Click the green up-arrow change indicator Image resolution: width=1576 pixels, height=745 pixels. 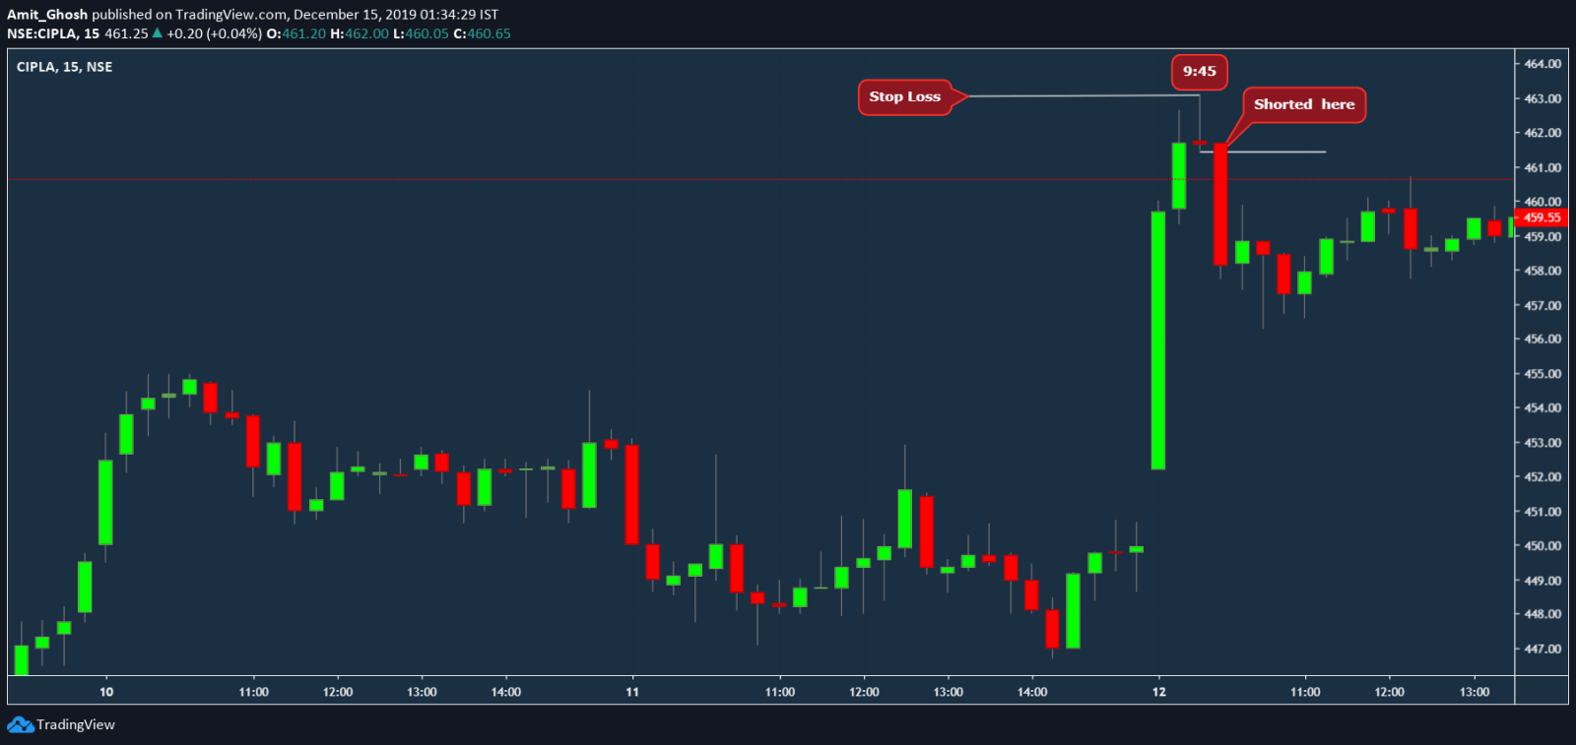point(157,33)
